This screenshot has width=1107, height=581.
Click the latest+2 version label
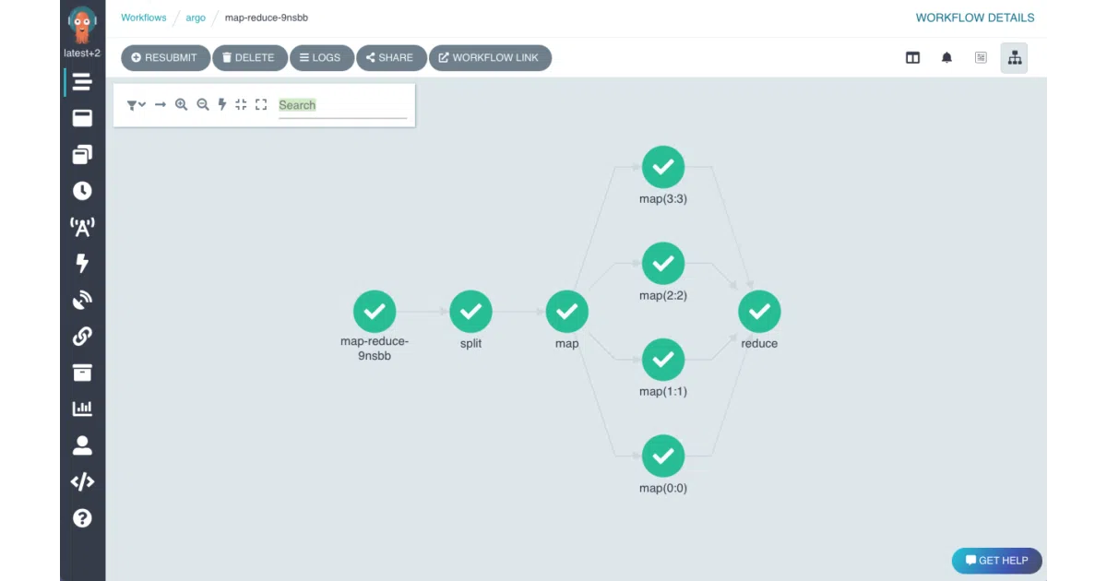[82, 53]
